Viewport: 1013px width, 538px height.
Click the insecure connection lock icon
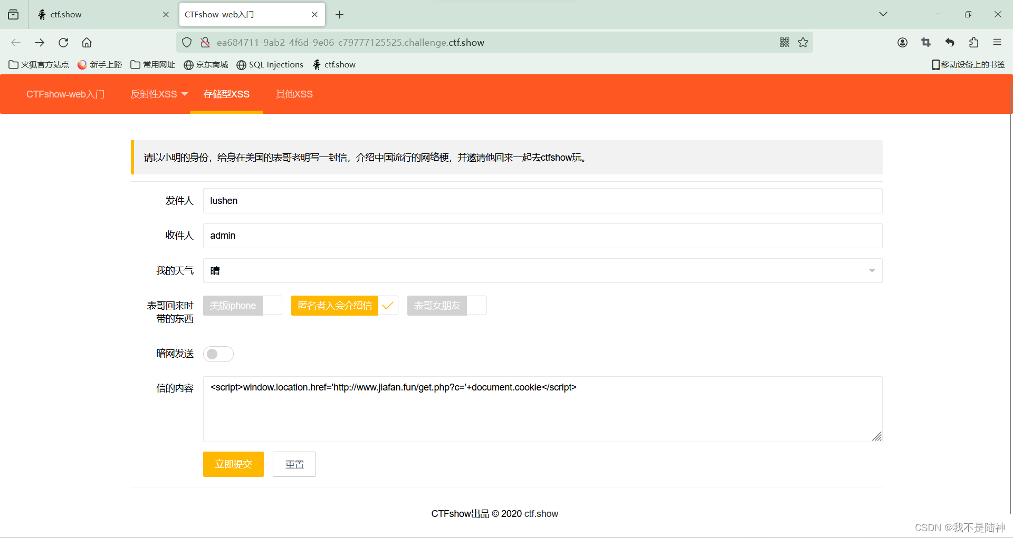(x=205, y=43)
